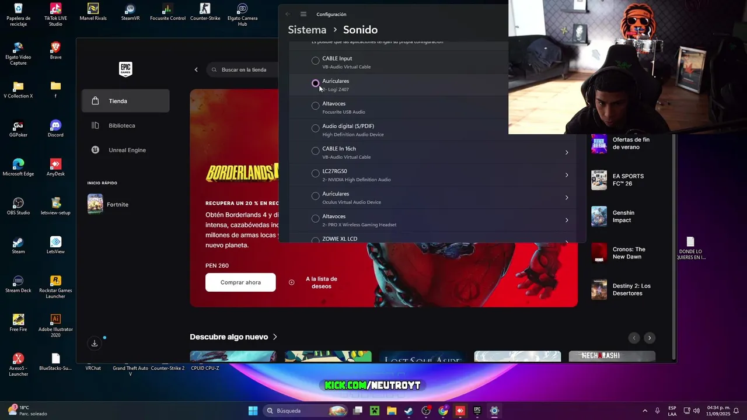Open Epic Games downloads icon

click(95, 343)
